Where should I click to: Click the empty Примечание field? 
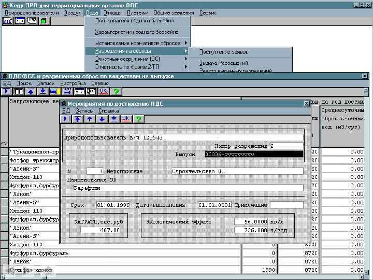pos(286,205)
